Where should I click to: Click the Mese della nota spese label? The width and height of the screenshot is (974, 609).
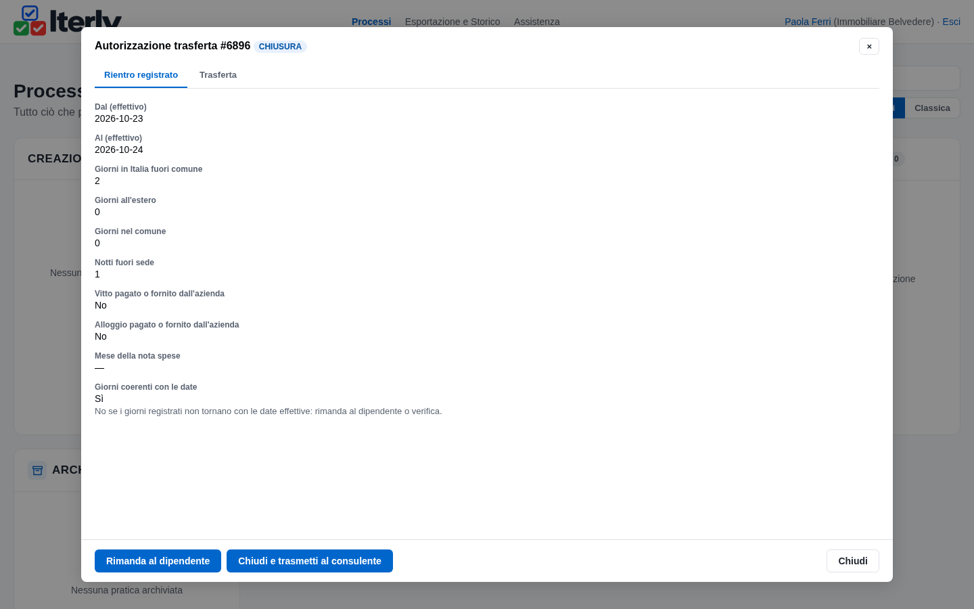(x=137, y=356)
